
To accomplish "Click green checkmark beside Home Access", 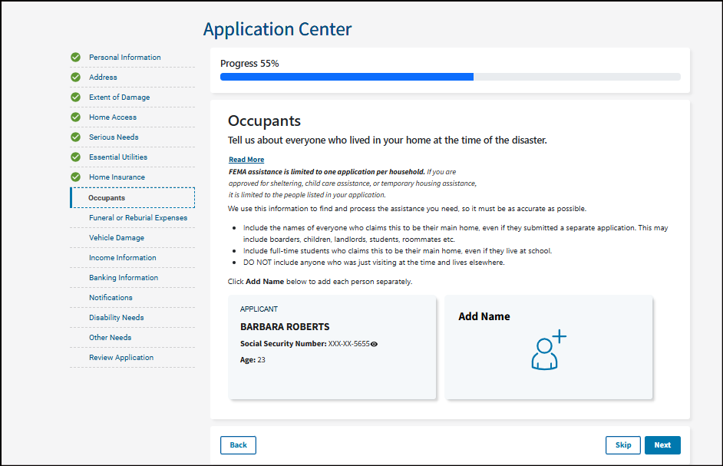I will point(75,117).
